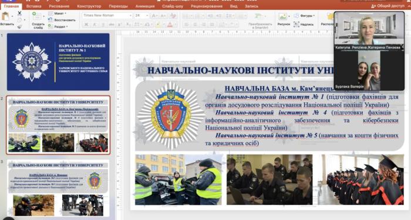This screenshot has height=220, width=411.
Task: Open the Рисунок picture dropdown arrow
Action: (x=289, y=16)
